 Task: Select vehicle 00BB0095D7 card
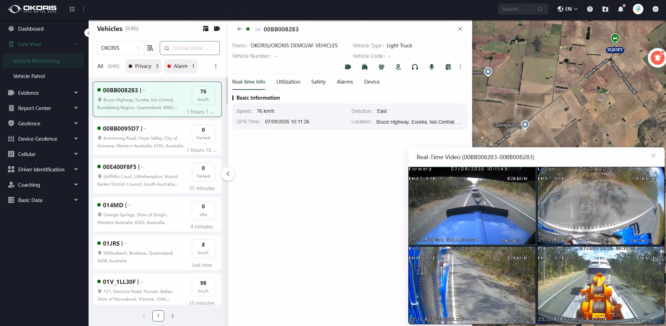[x=157, y=138]
